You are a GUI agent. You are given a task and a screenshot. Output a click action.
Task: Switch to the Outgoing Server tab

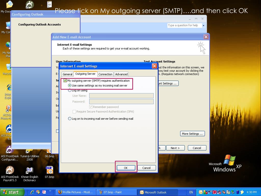(85, 74)
